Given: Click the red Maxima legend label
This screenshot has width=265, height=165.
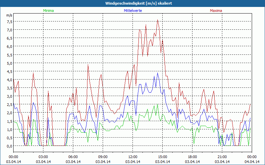Looking at the screenshot, I should point(216,11).
